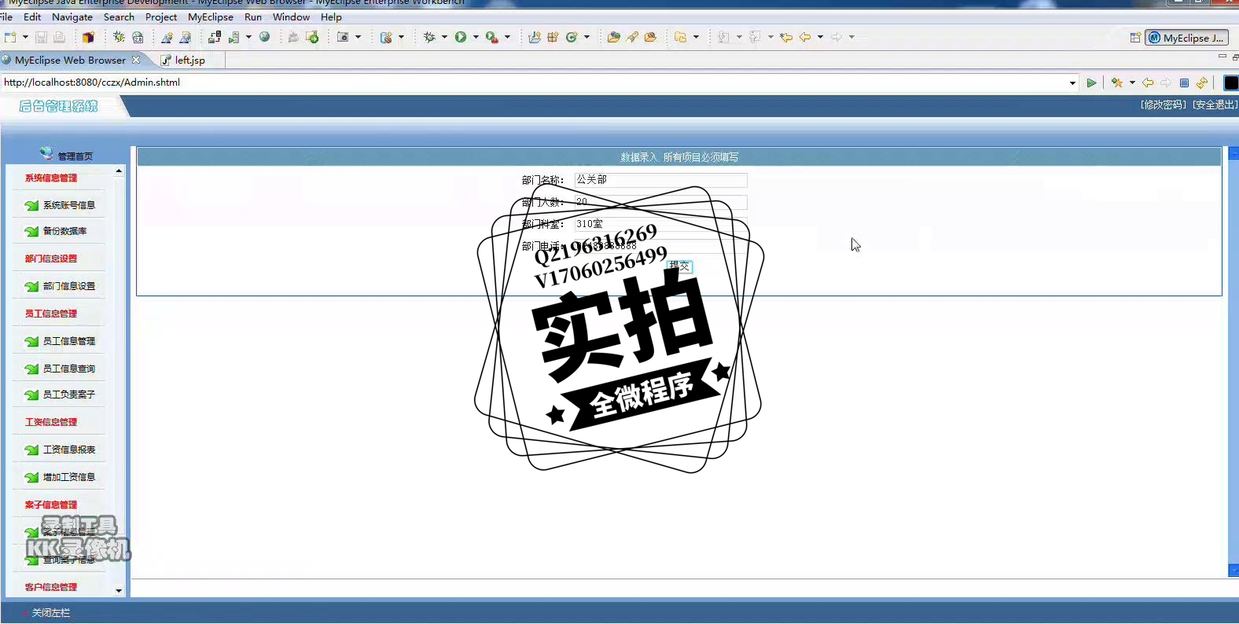
Task: Click the 关闭左栏 link at bottom
Action: coord(50,613)
